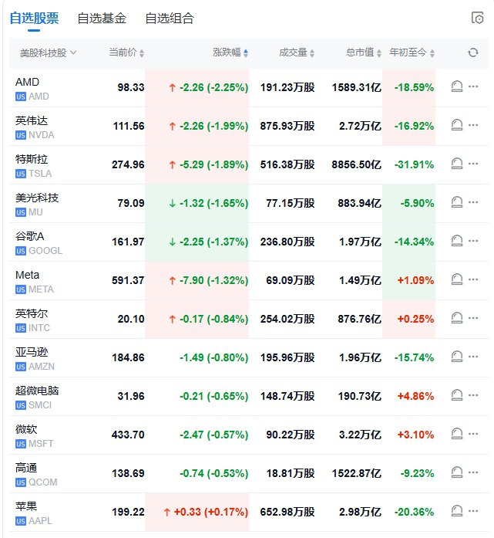Set a price alert bell for INTC
The height and width of the screenshot is (538, 494).
pos(457,318)
